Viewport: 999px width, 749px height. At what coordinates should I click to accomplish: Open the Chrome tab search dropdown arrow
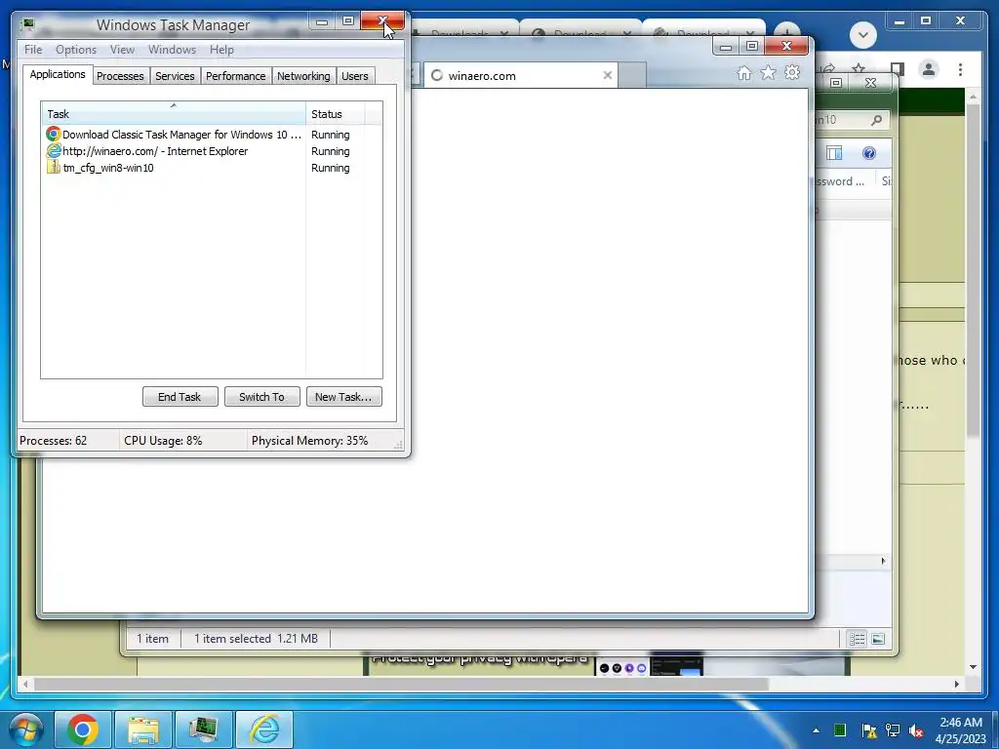[x=863, y=35]
